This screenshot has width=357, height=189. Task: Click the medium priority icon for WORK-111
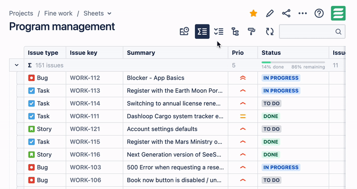pos(243,116)
